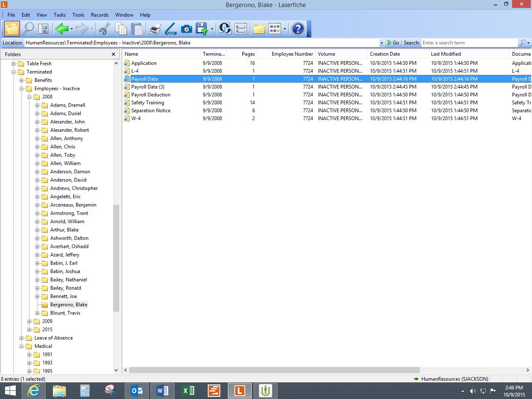
Task: Open the Snipping Tool taskbar icon
Action: [x=111, y=391]
